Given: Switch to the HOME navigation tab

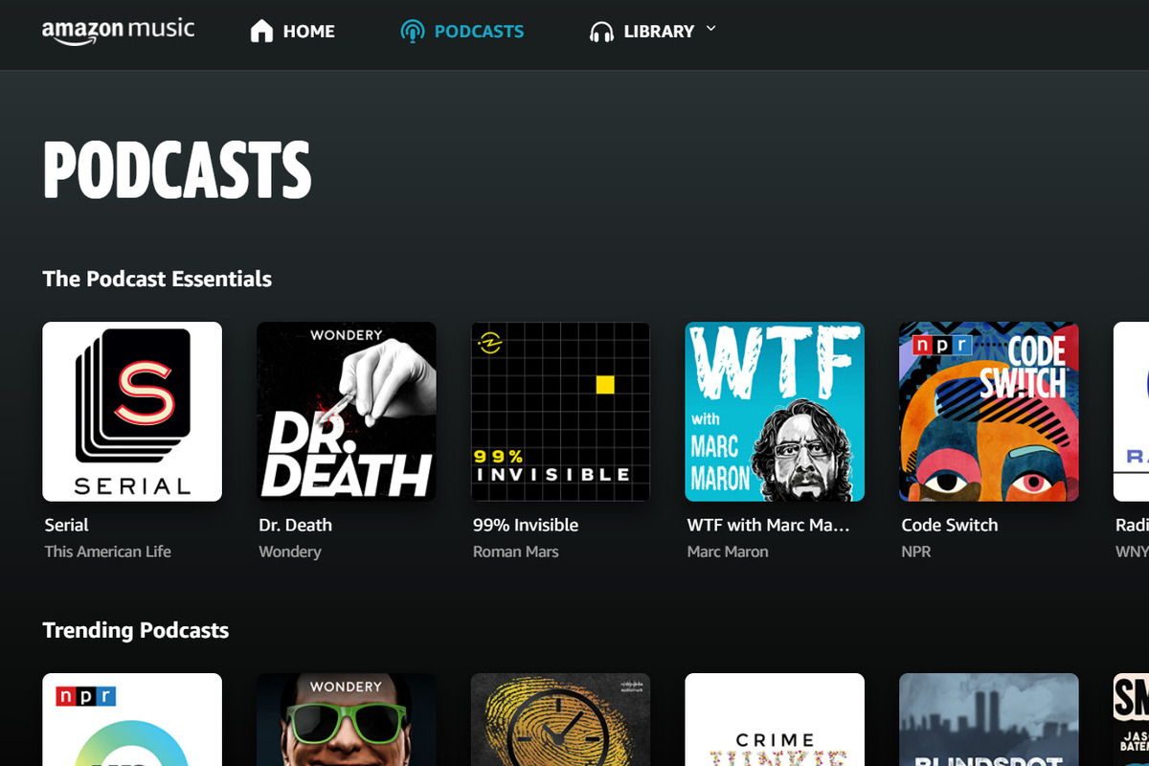Looking at the screenshot, I should click(308, 31).
